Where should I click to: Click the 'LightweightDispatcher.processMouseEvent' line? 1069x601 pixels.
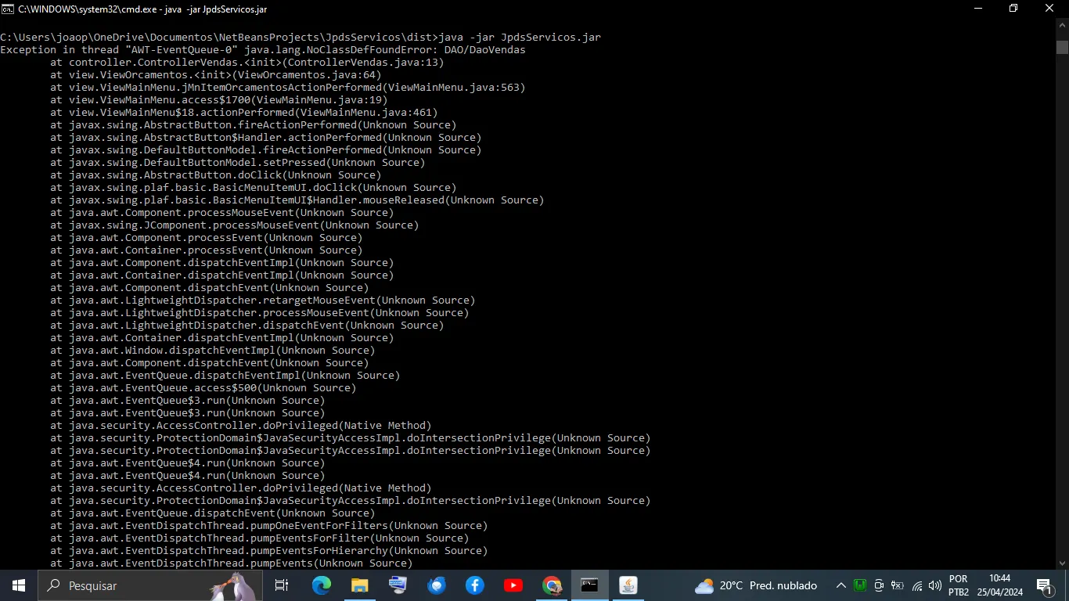point(260,313)
